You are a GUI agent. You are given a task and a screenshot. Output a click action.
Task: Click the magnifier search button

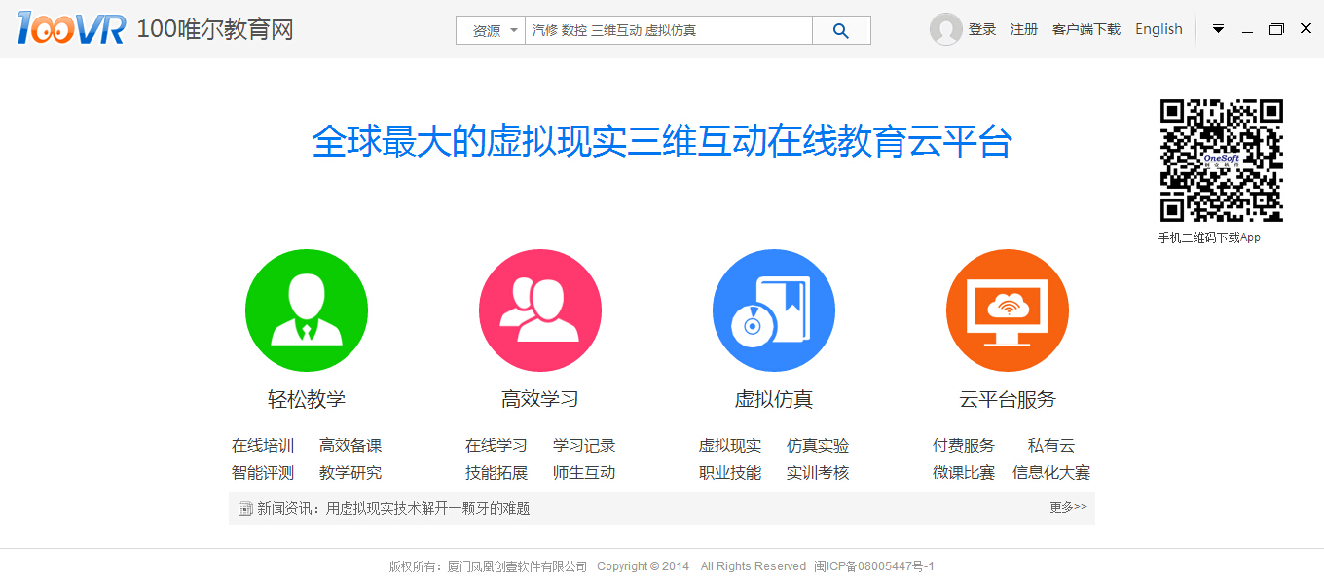[841, 30]
